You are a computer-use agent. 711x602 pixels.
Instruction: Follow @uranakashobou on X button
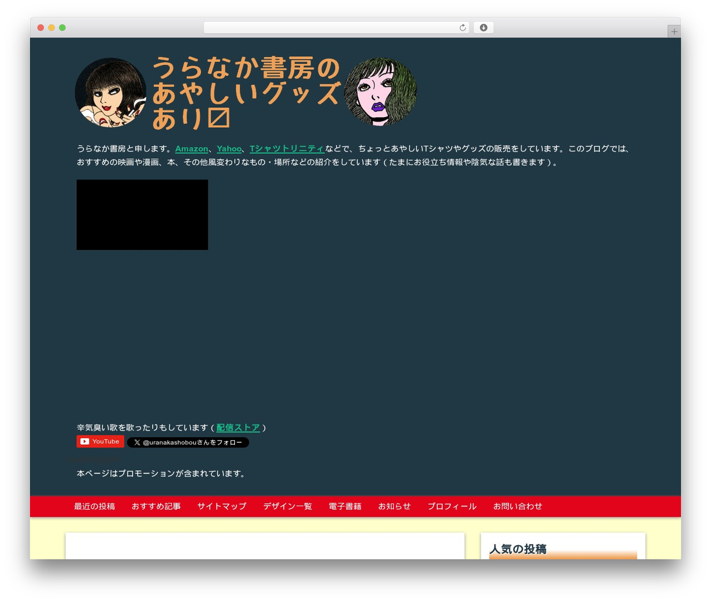(188, 443)
